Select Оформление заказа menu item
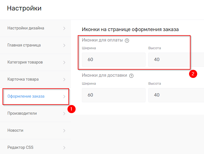The height and width of the screenshot is (154, 204). pos(26,96)
